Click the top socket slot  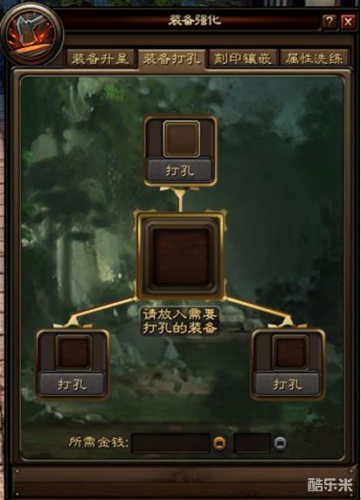[x=182, y=138]
